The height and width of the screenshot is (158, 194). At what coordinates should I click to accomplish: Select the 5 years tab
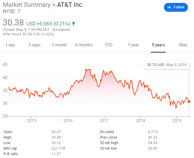coord(158,45)
